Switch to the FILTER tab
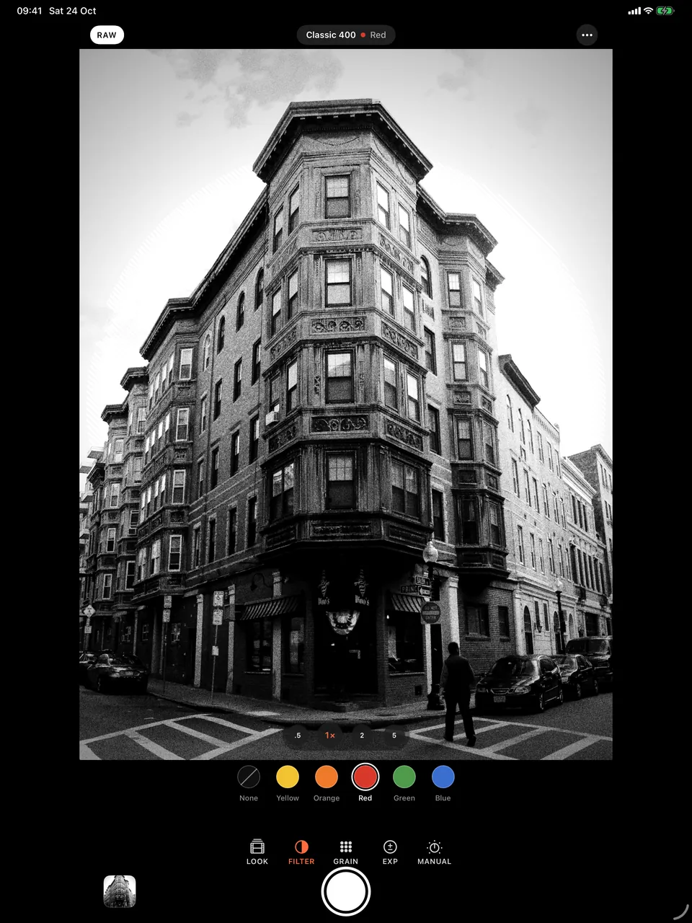Image resolution: width=692 pixels, height=923 pixels. pos(301,852)
